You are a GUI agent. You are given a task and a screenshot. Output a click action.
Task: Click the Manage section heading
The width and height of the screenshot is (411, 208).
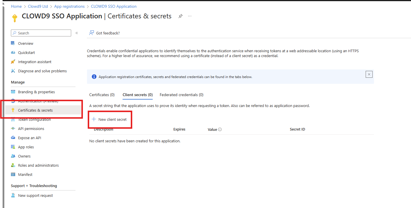pyautogui.click(x=18, y=82)
